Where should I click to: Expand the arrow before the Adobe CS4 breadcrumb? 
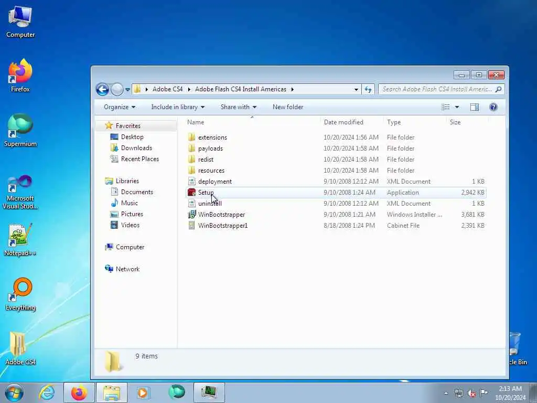click(147, 89)
